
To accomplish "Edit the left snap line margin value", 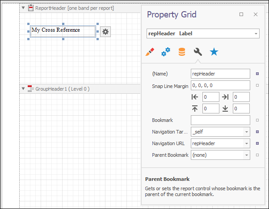I will tap(211, 97).
